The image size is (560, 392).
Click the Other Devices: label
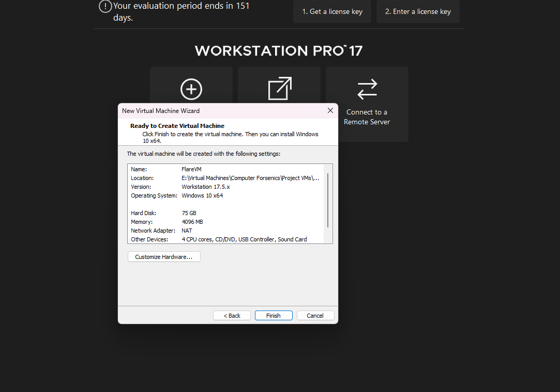[149, 239]
